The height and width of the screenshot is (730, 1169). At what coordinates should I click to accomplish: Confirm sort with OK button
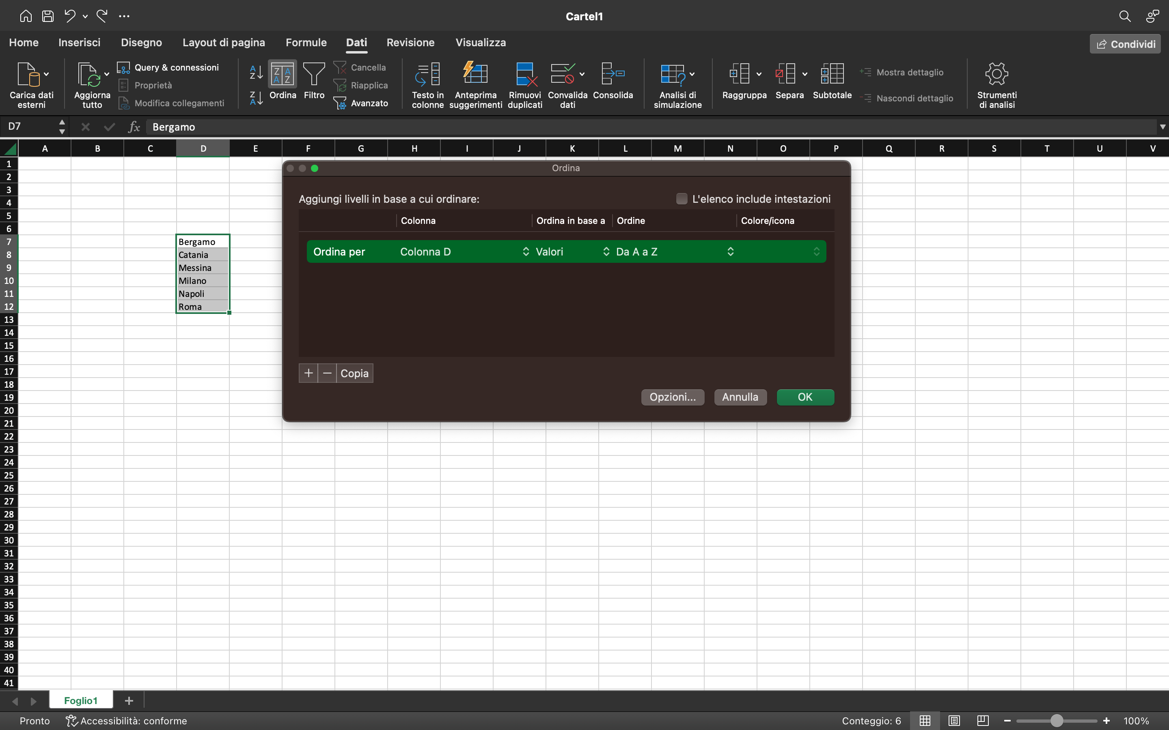(x=805, y=397)
